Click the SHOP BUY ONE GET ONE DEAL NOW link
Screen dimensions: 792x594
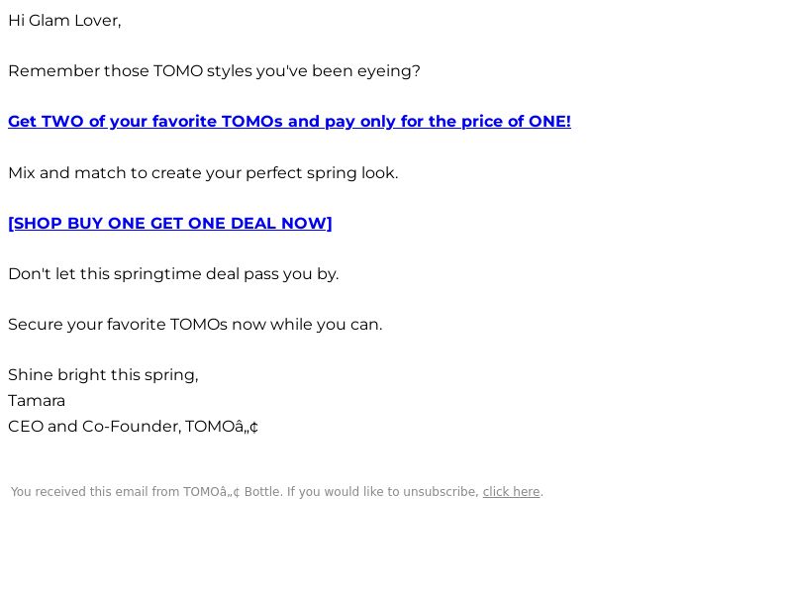click(x=170, y=224)
